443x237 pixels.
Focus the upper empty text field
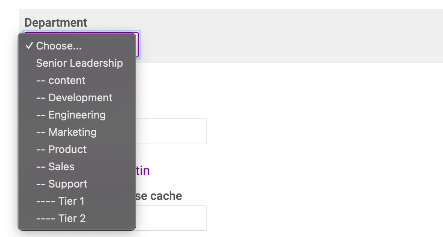click(x=171, y=131)
